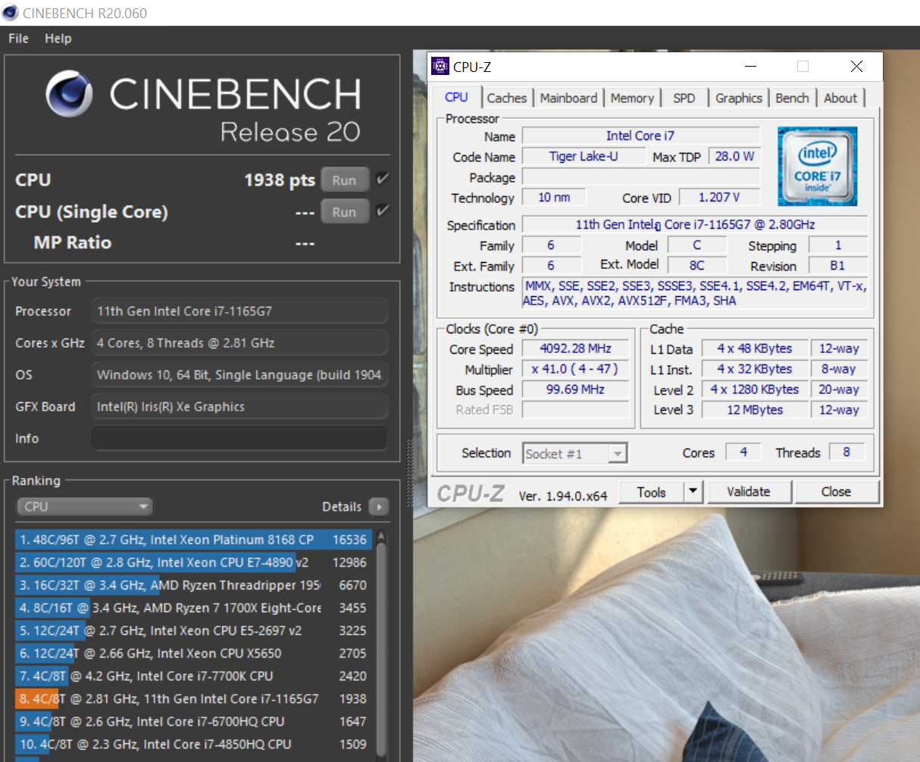
Task: Click the L1 Inst. value 4 x 32 KBytes
Action: tap(755, 369)
